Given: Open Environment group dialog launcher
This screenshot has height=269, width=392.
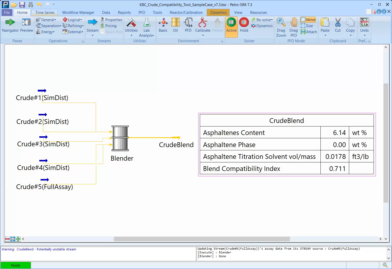Looking at the screenshot, I should [x=222, y=41].
